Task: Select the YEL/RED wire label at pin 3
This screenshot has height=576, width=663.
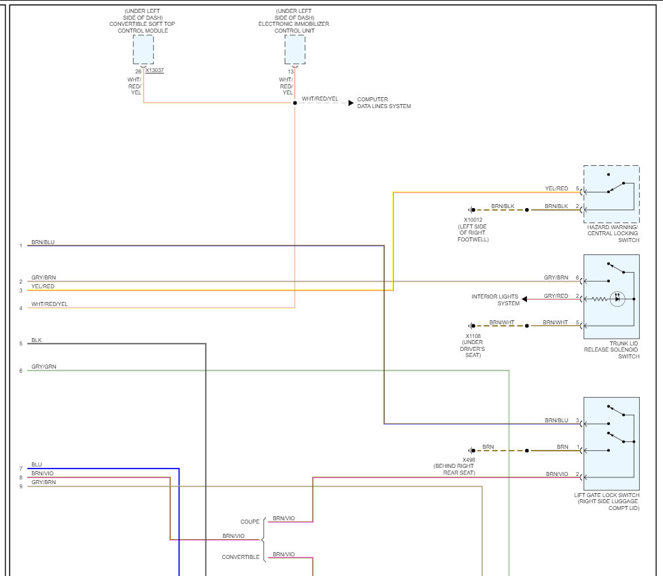Action: tap(43, 286)
